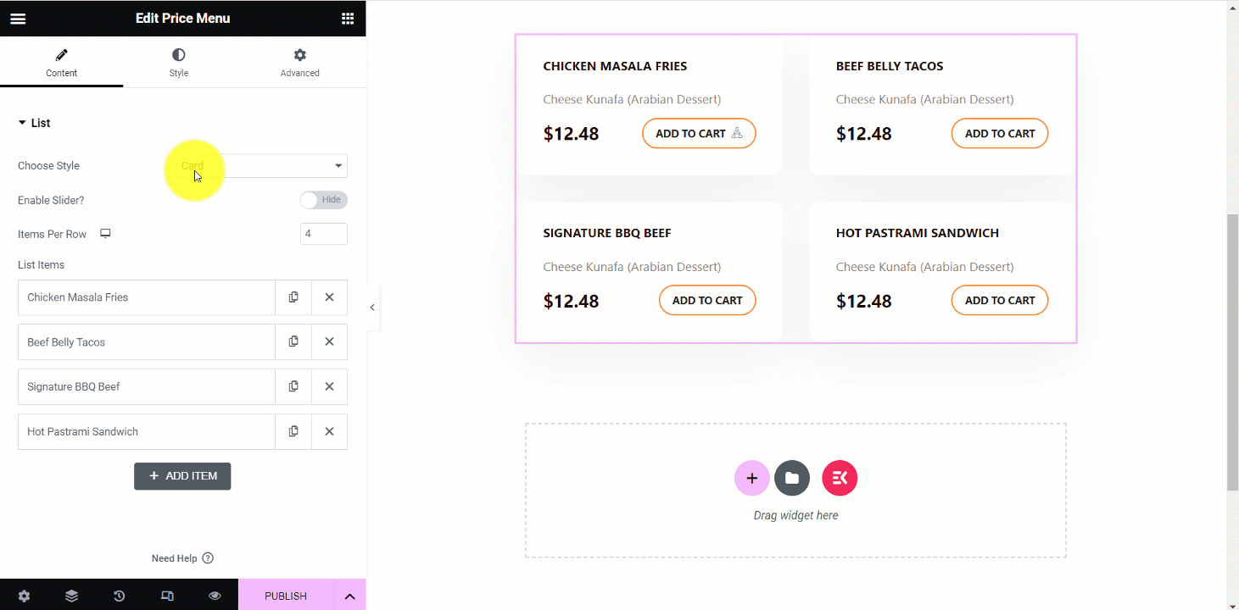This screenshot has height=610, width=1239.
Task: Click the Chicken Masala Fries $12.48 price
Action: 571,134
